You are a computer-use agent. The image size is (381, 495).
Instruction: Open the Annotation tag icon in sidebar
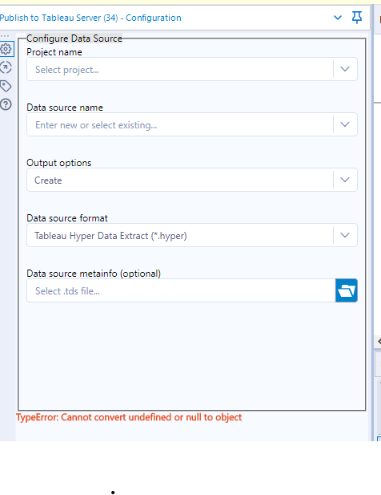(6, 86)
